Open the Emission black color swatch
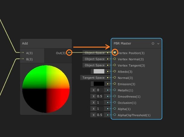The height and width of the screenshot is (137, 184). tap(99, 84)
